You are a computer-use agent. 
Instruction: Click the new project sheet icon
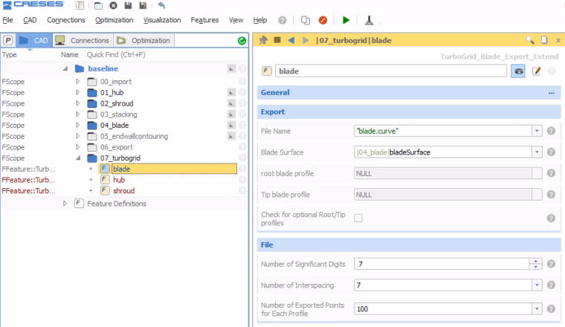tap(80, 5)
